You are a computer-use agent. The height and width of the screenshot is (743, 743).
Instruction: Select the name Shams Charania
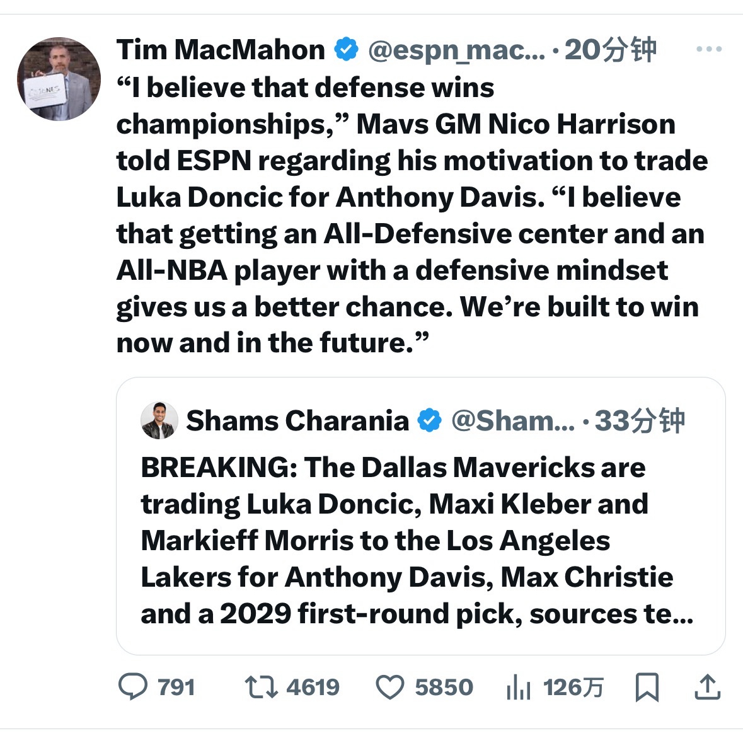[x=296, y=420]
